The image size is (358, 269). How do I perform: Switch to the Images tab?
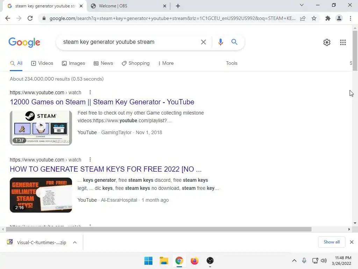[x=73, y=63]
